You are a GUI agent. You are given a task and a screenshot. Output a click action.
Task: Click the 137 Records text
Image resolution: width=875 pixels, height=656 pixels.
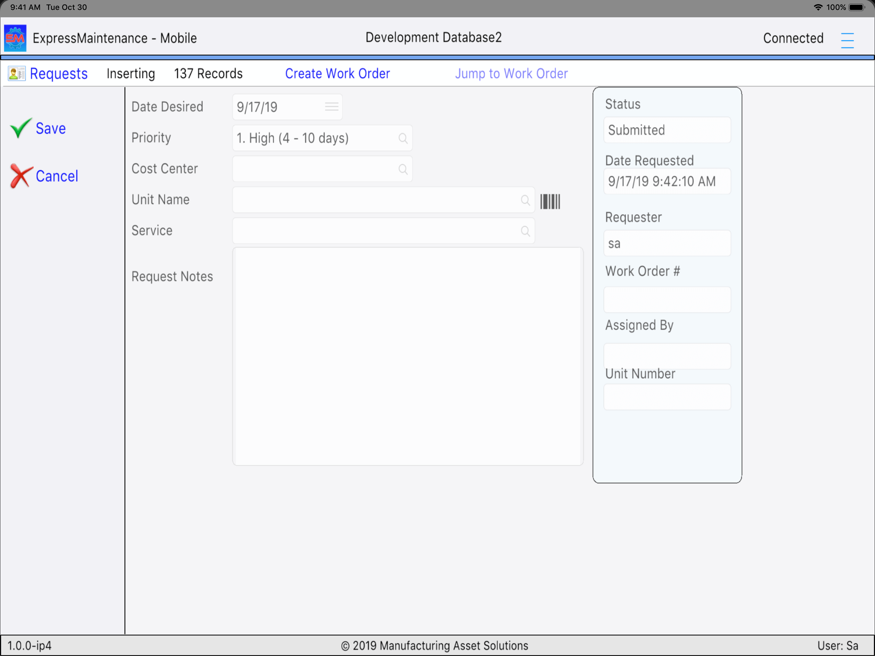(x=209, y=74)
